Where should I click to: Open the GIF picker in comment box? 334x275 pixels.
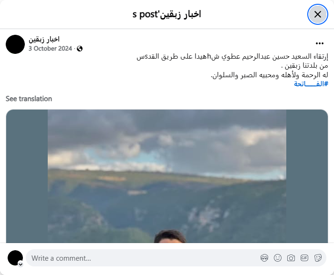pos(304,258)
